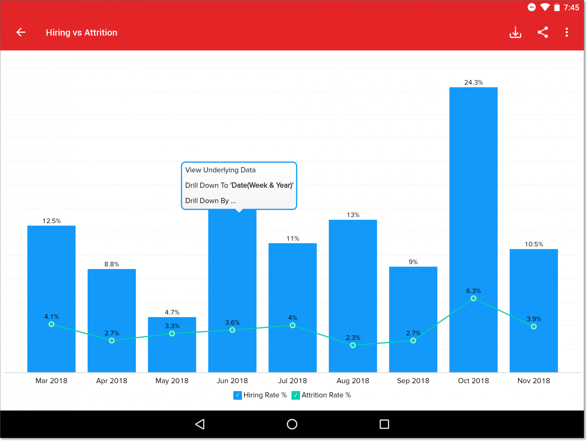Tap the Jun 2018 axis label
This screenshot has height=441, width=587.
[x=232, y=381]
